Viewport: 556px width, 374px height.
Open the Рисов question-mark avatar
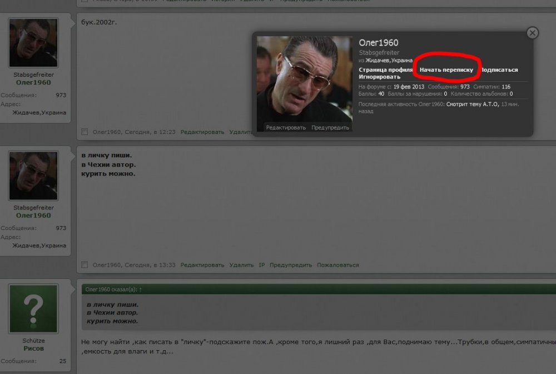coord(33,309)
